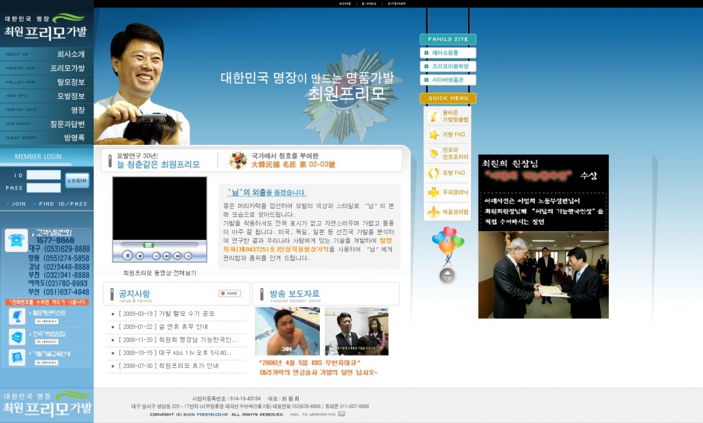
Task: Open the 모발 FAQ quick menu icon
Action: coord(434,172)
